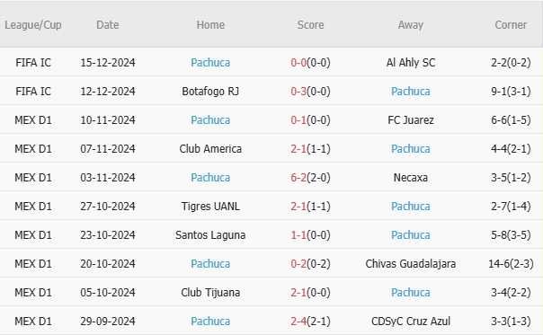The height and width of the screenshot is (335, 543).
Task: Select the Tigres UANL team name
Action: coord(210,207)
